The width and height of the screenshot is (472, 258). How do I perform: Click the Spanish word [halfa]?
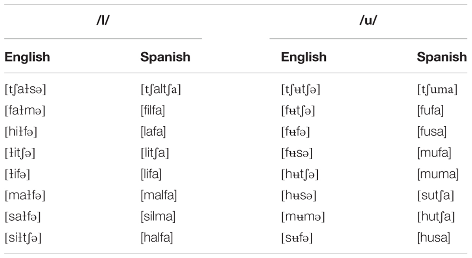pos(157,238)
